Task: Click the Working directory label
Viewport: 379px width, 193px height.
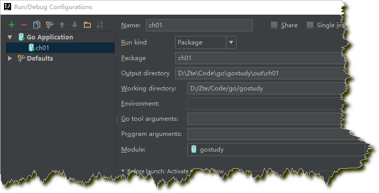Action: click(x=149, y=88)
